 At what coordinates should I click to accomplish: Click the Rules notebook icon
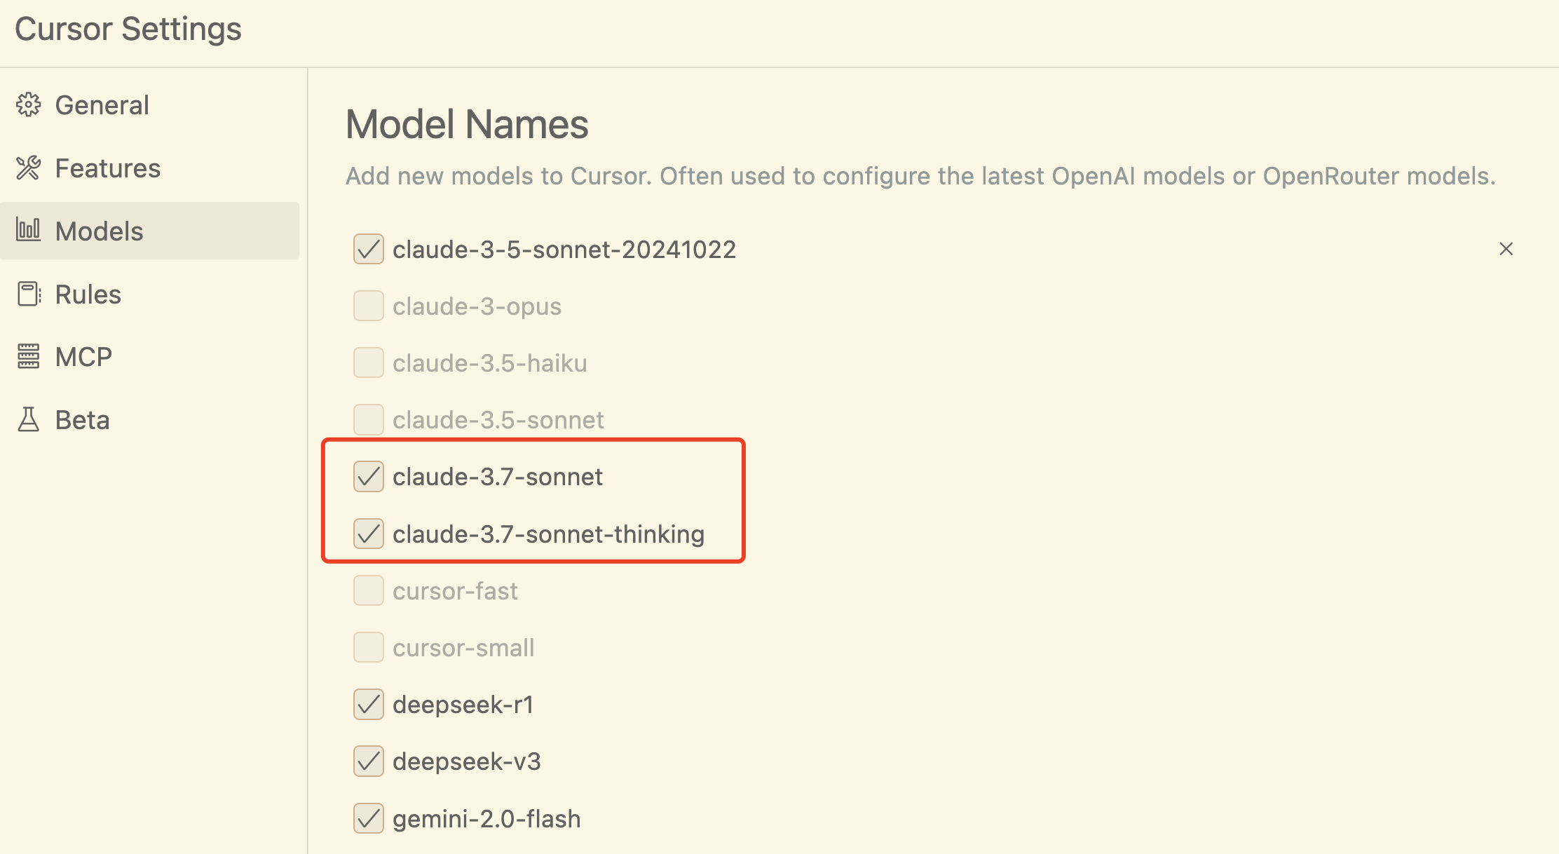click(x=29, y=294)
